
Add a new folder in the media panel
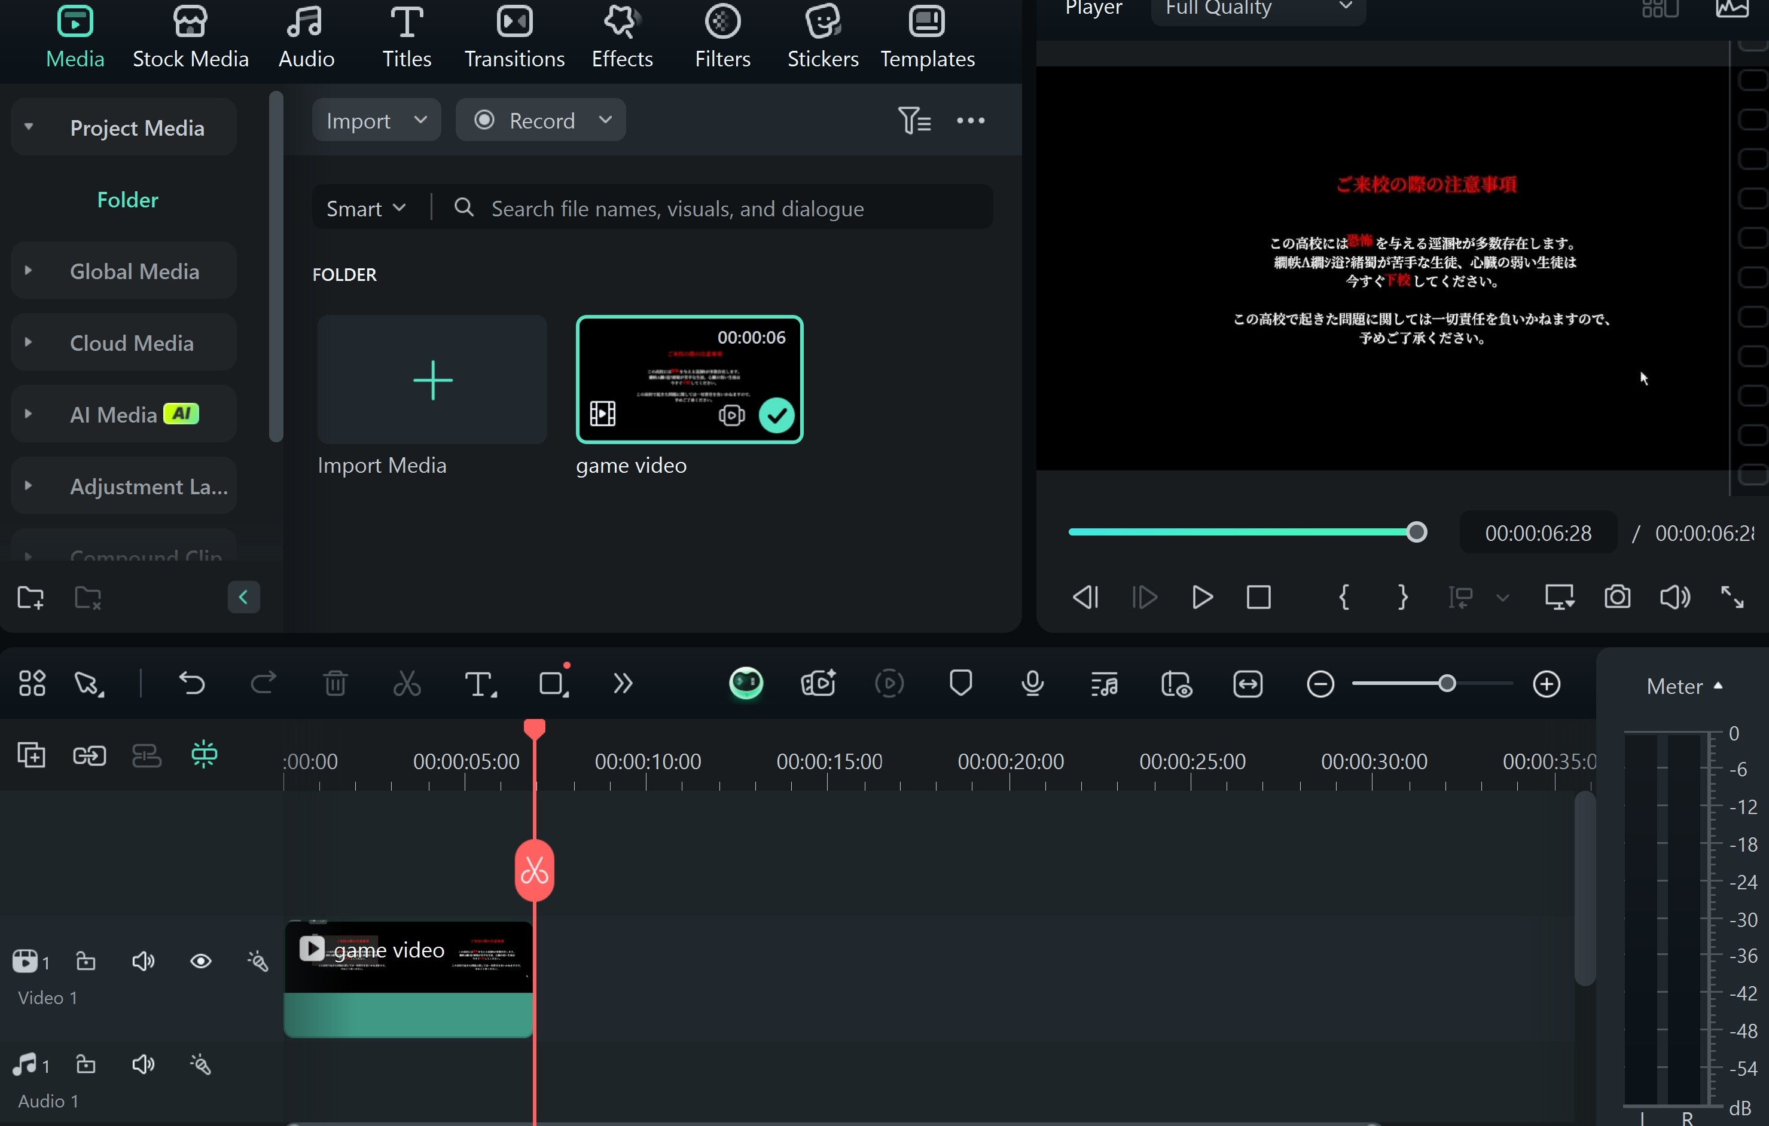[31, 598]
